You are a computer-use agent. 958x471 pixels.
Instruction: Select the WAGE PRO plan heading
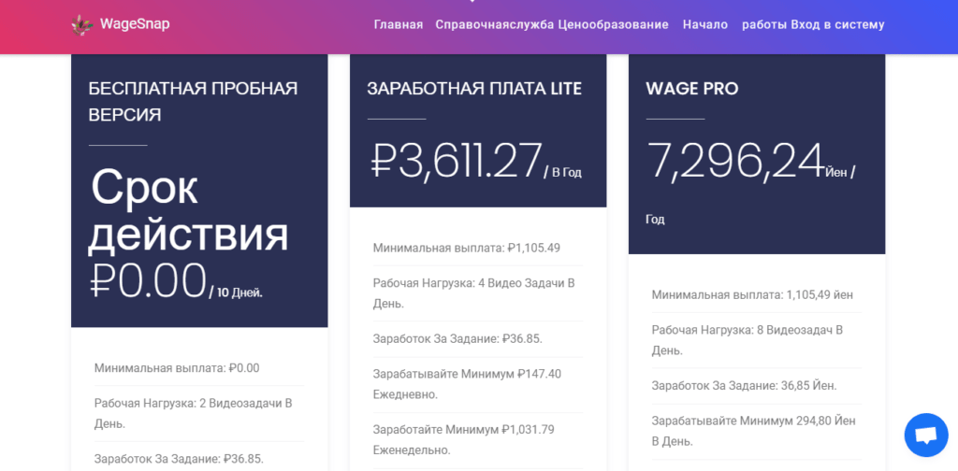[x=692, y=89]
